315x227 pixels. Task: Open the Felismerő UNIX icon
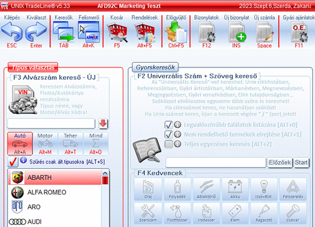88,32
